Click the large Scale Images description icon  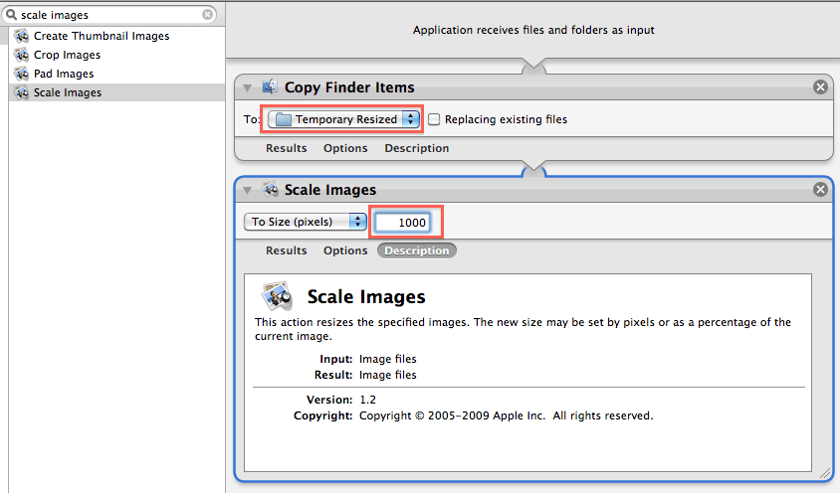pyautogui.click(x=278, y=295)
